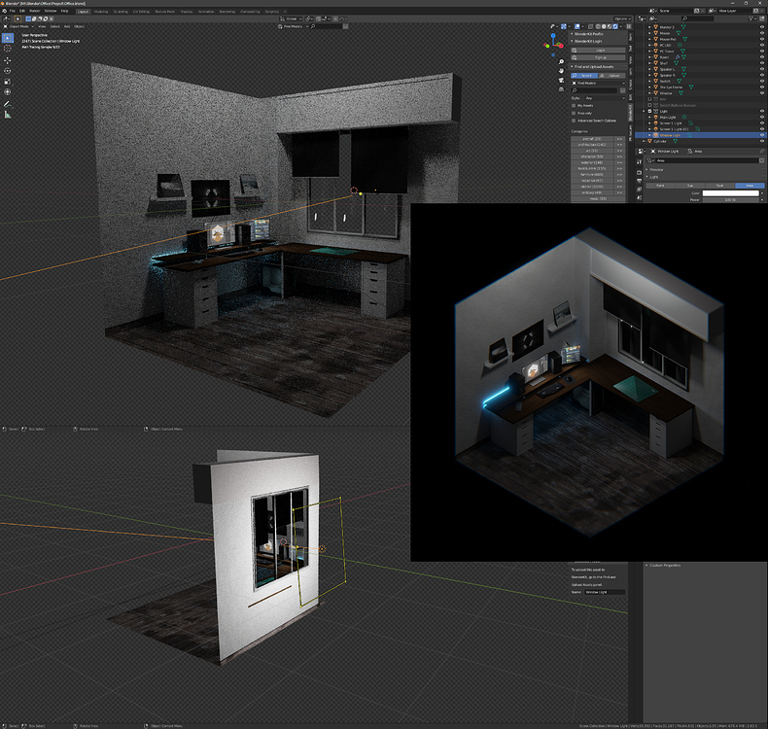Switch viewport to material preview shading
Viewport: 768px width, 729px height.
point(611,26)
